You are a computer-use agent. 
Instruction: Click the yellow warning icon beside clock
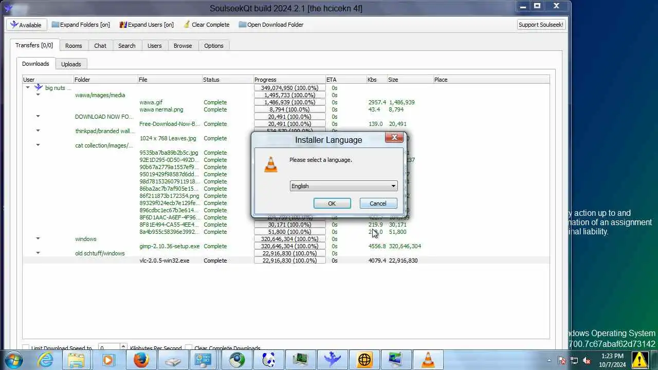[x=640, y=360]
